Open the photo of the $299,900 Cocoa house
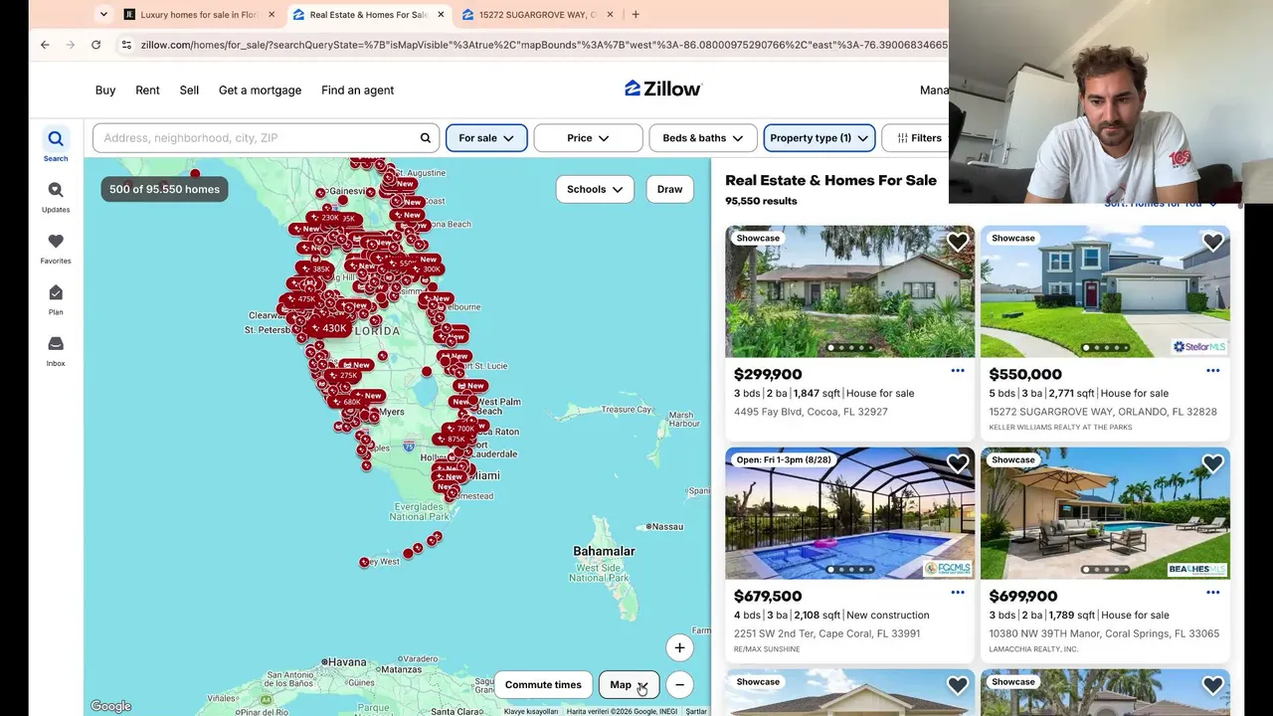 (x=849, y=291)
